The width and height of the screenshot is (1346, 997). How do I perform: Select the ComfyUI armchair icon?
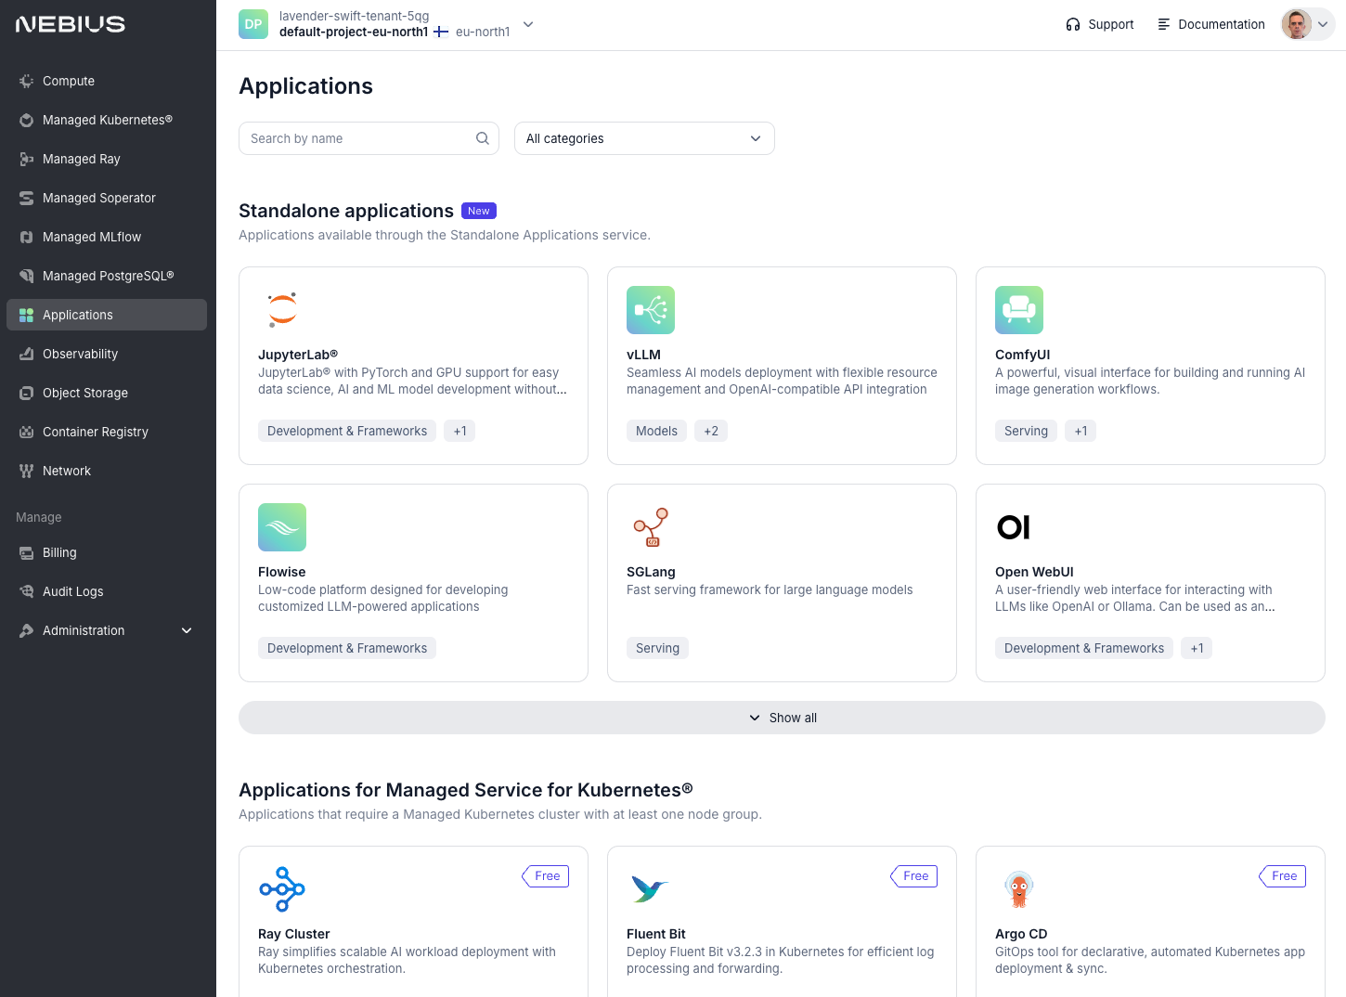1018,310
